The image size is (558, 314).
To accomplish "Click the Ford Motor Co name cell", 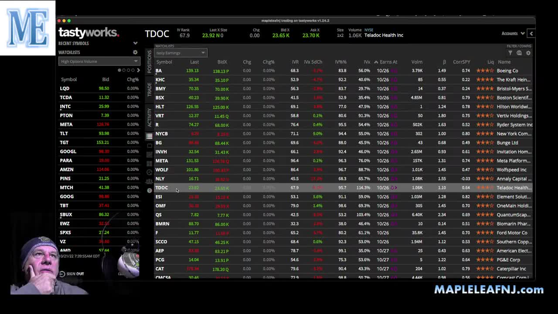I will tap(512, 233).
